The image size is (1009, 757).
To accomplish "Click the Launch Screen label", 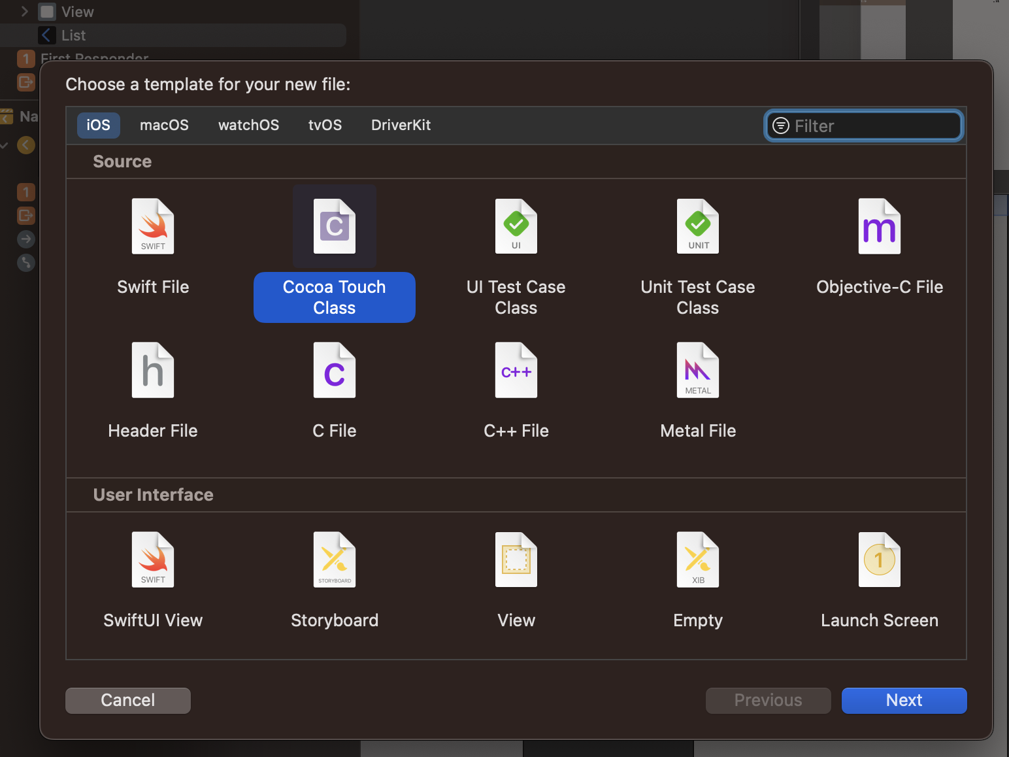I will [880, 620].
